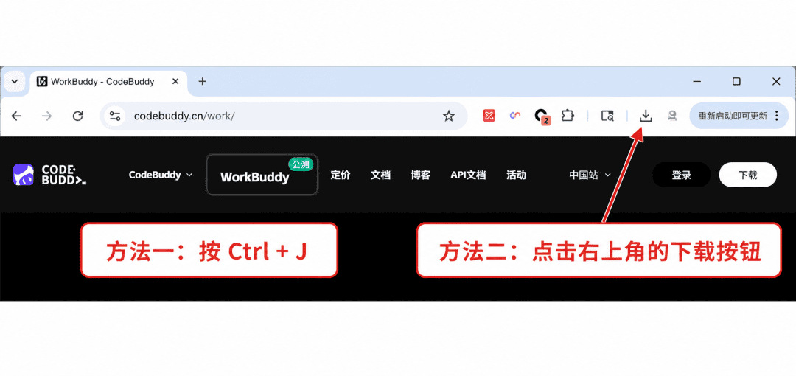The image size is (796, 376).
Task: Expand the CodeBuddy nav dropdown
Action: pyautogui.click(x=161, y=175)
